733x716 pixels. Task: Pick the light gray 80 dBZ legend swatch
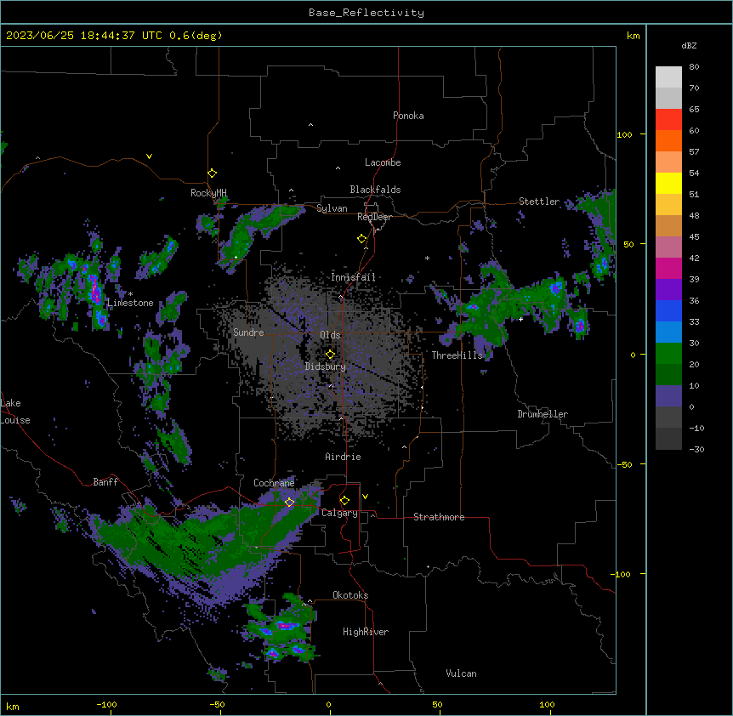[668, 77]
